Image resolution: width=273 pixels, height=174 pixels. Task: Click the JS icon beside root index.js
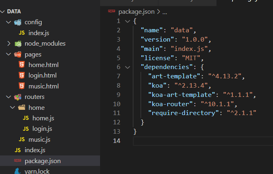pos(18,150)
